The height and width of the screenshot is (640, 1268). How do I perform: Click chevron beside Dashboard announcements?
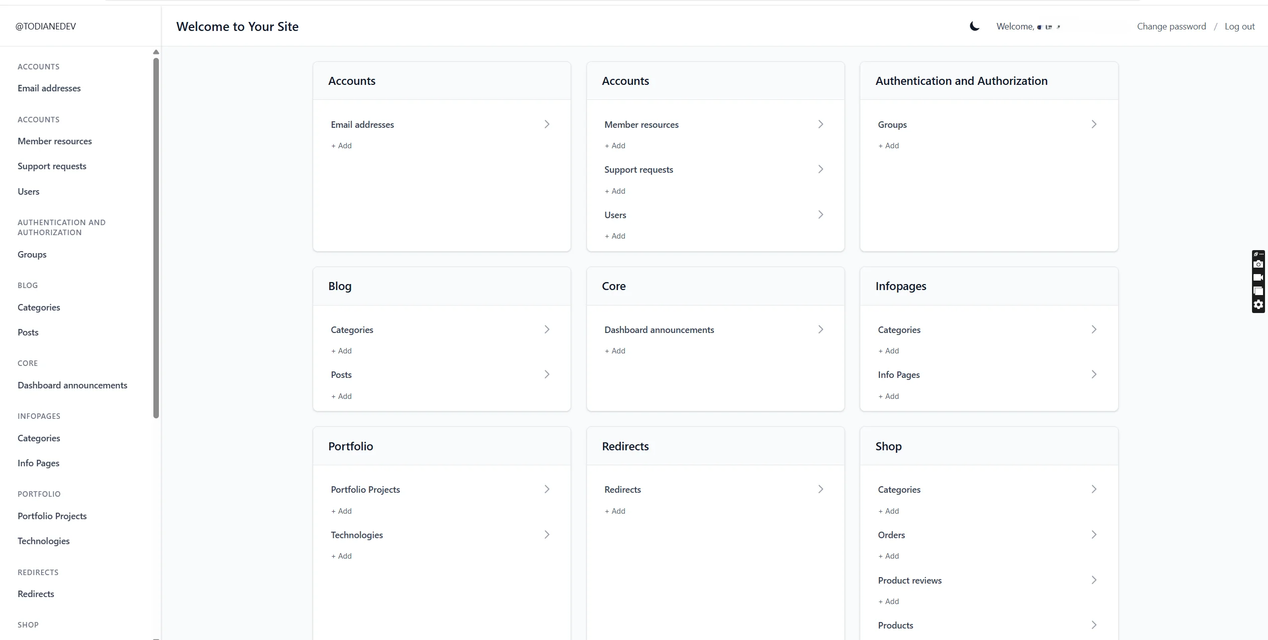click(820, 329)
